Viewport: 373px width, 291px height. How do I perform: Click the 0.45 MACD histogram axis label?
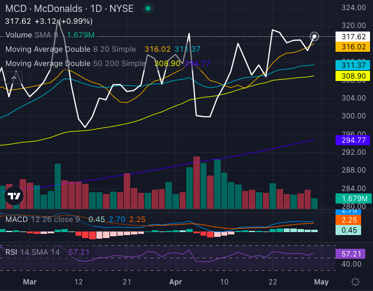(x=348, y=230)
